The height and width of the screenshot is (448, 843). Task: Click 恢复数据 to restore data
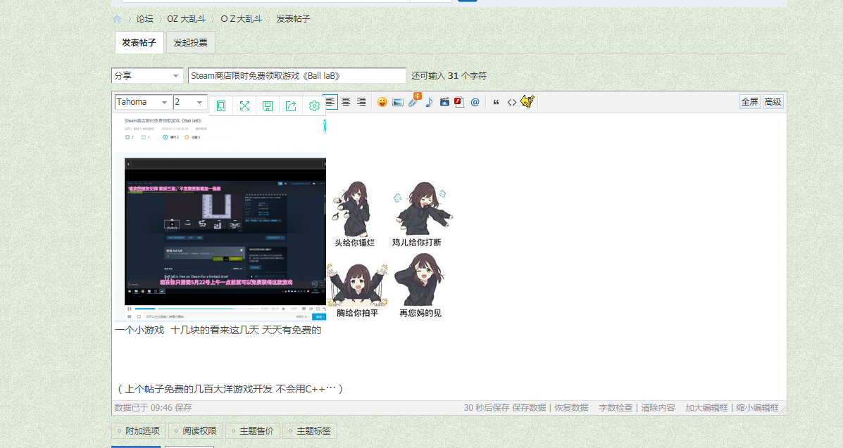tap(571, 408)
